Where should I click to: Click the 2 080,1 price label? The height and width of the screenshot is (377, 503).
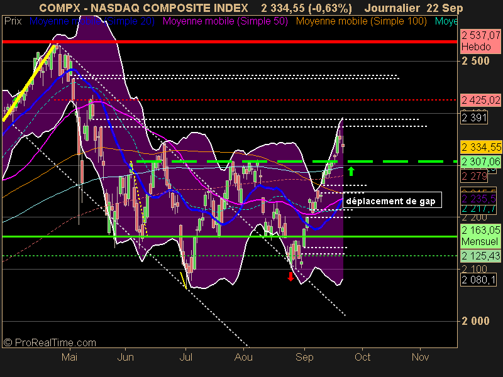point(478,280)
